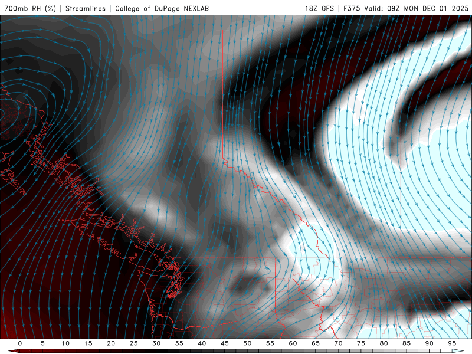Click the 15 value on color scale
The image size is (472, 354).
tap(88, 343)
